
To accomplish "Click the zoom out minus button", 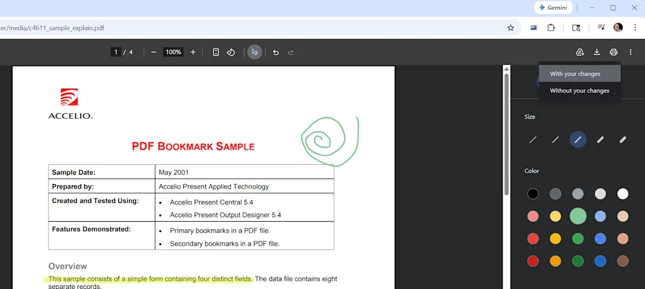I will [154, 52].
